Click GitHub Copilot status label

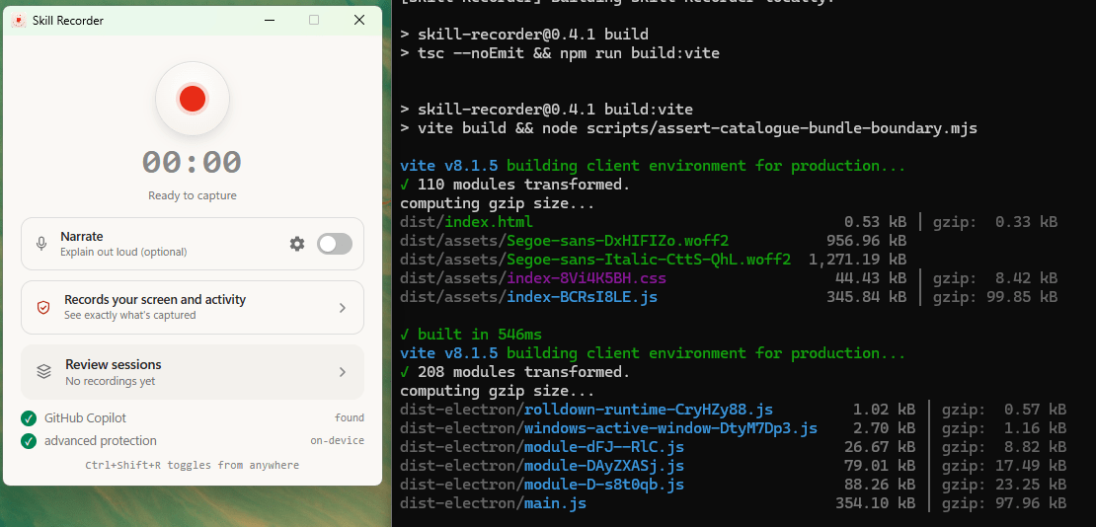85,418
